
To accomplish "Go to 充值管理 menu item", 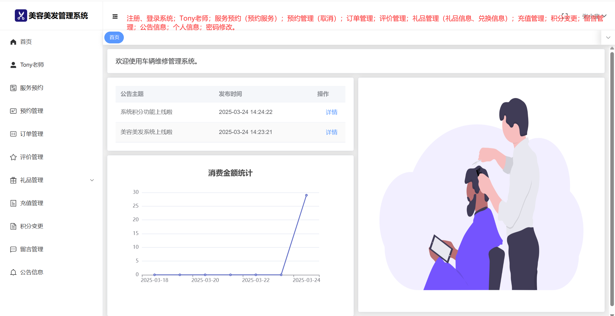I will point(32,203).
